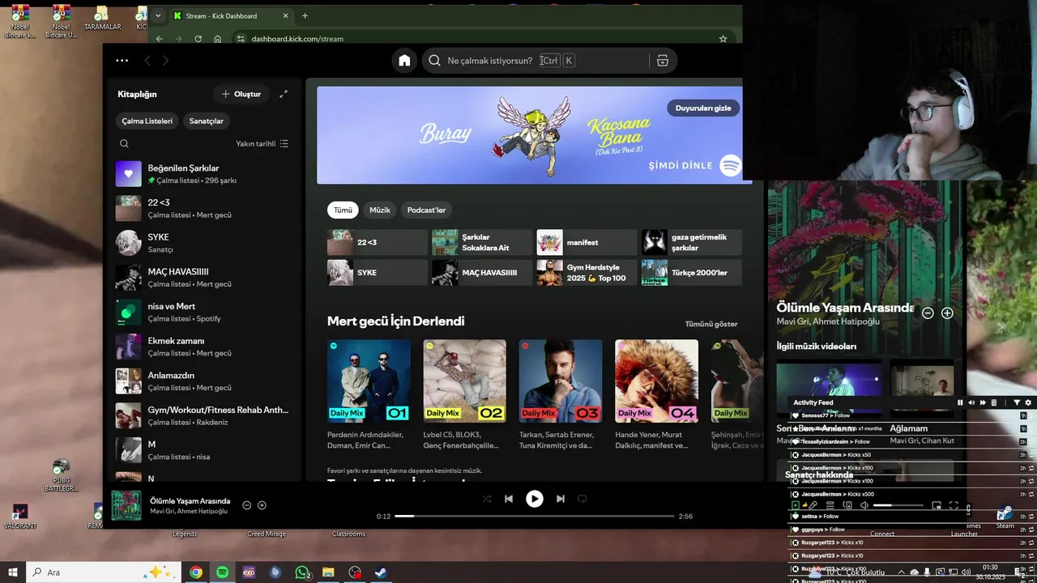Open Chrome home button
The width and height of the screenshot is (1037, 583).
coord(217,38)
